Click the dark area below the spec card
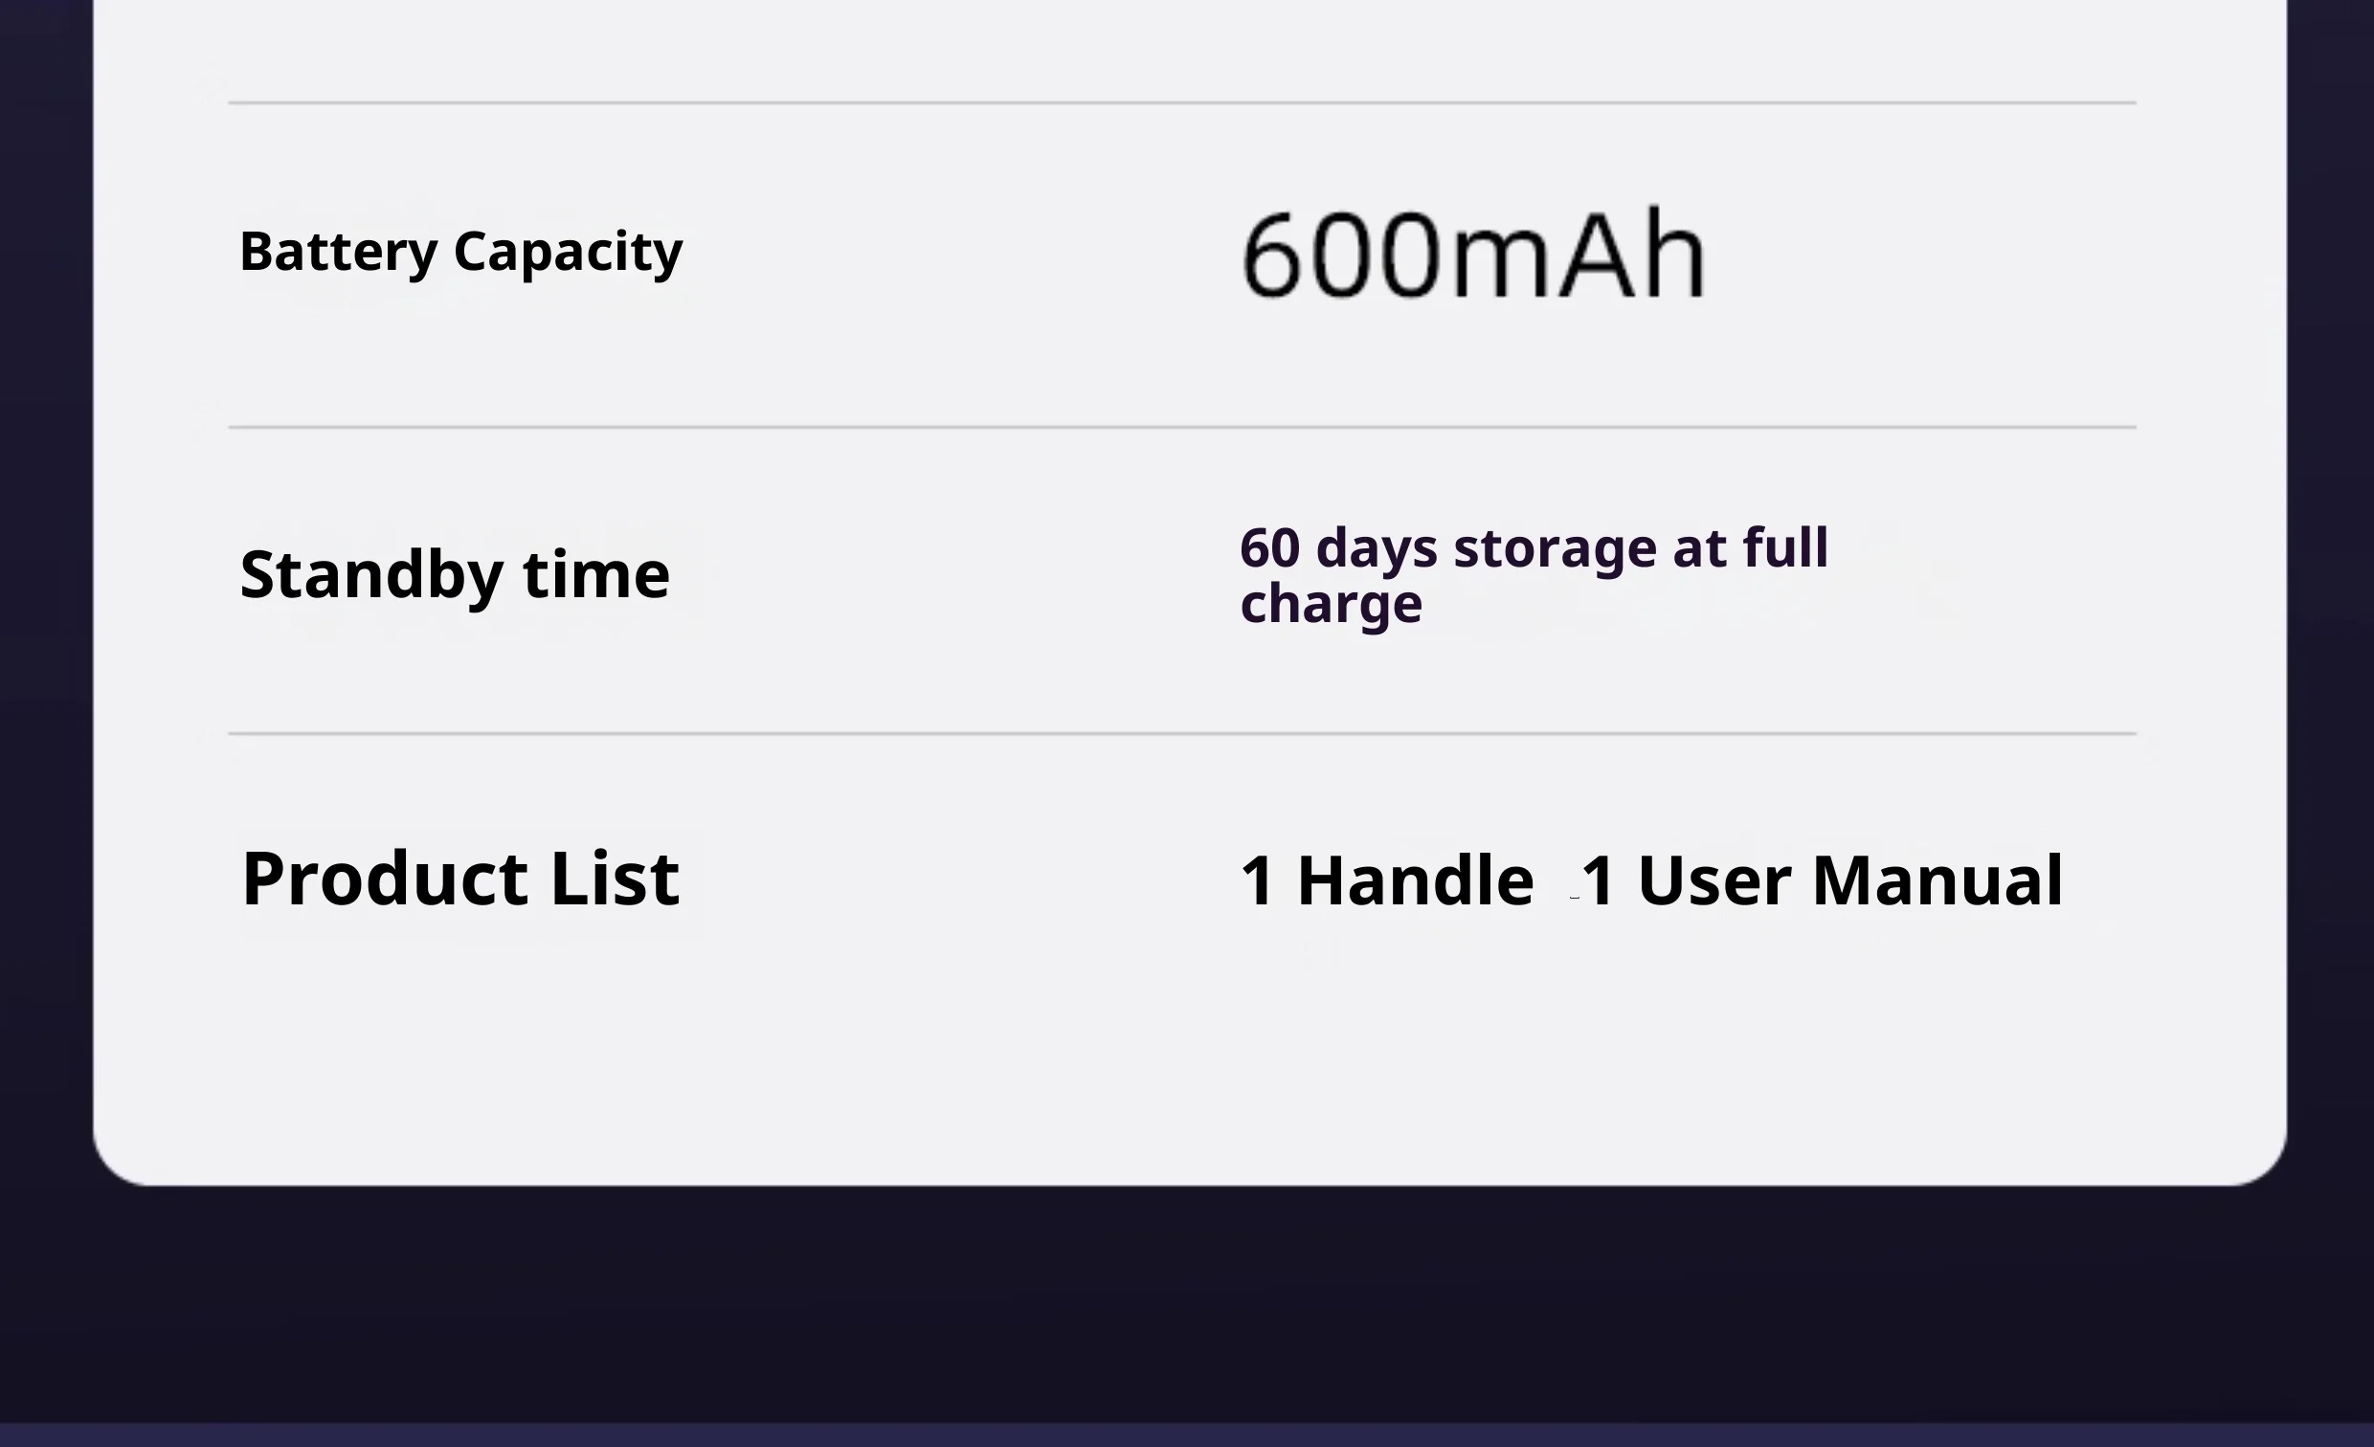 coord(1187,1301)
